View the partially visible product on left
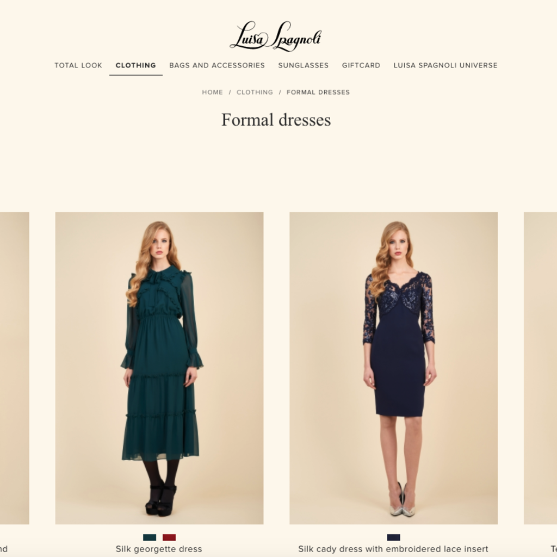The height and width of the screenshot is (557, 557). click(15, 368)
